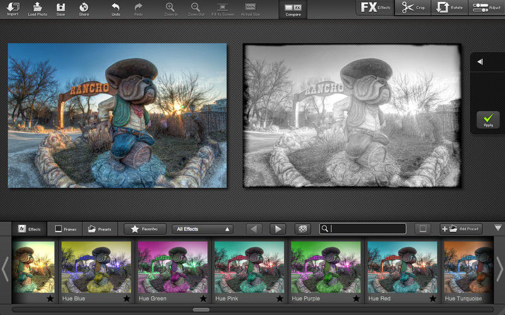
Task: Click the random effect dice icon
Action: tap(303, 229)
